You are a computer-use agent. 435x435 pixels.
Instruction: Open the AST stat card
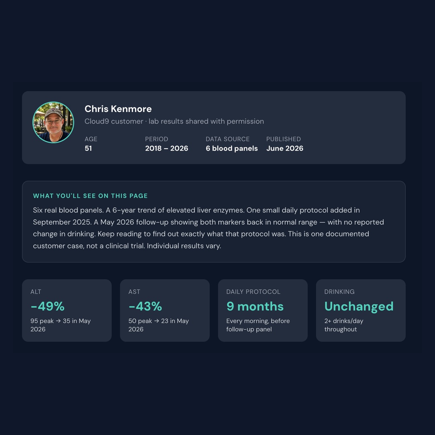tap(165, 311)
